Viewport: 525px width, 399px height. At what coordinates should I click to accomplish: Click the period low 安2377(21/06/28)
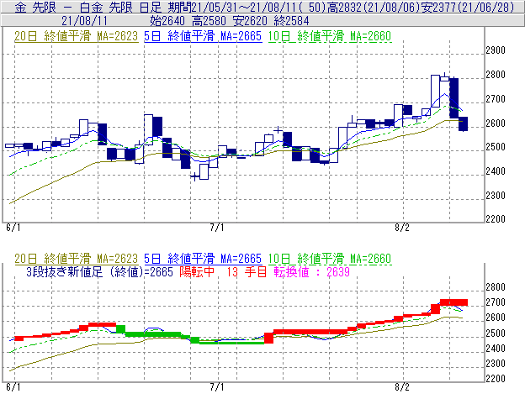tap(468, 8)
